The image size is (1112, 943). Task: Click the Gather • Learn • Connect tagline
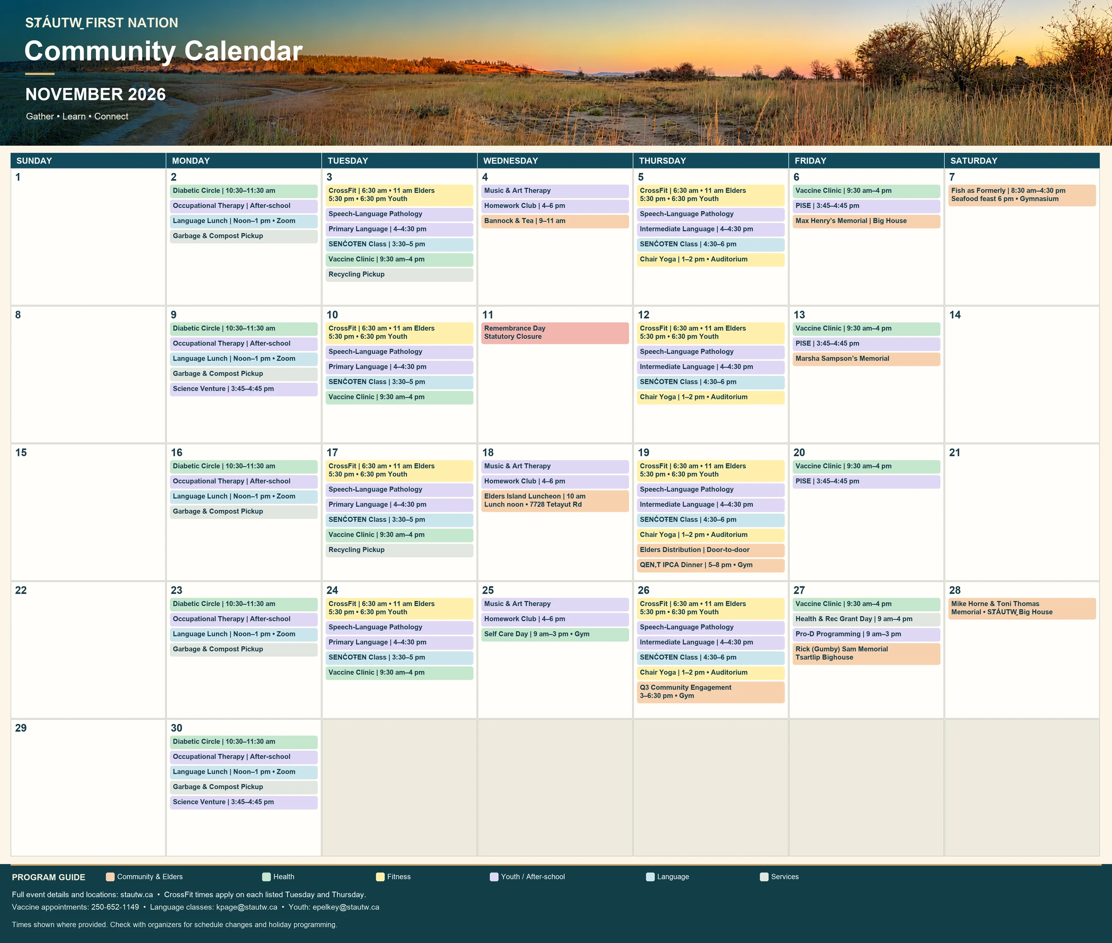(77, 116)
